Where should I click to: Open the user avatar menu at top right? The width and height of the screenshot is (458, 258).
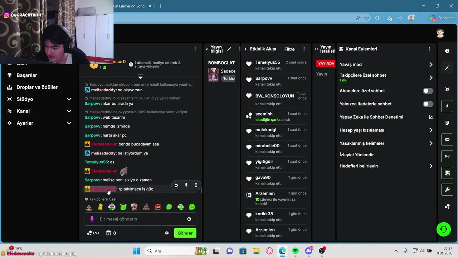point(440,33)
